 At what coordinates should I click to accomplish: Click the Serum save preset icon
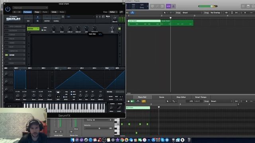click(x=103, y=17)
